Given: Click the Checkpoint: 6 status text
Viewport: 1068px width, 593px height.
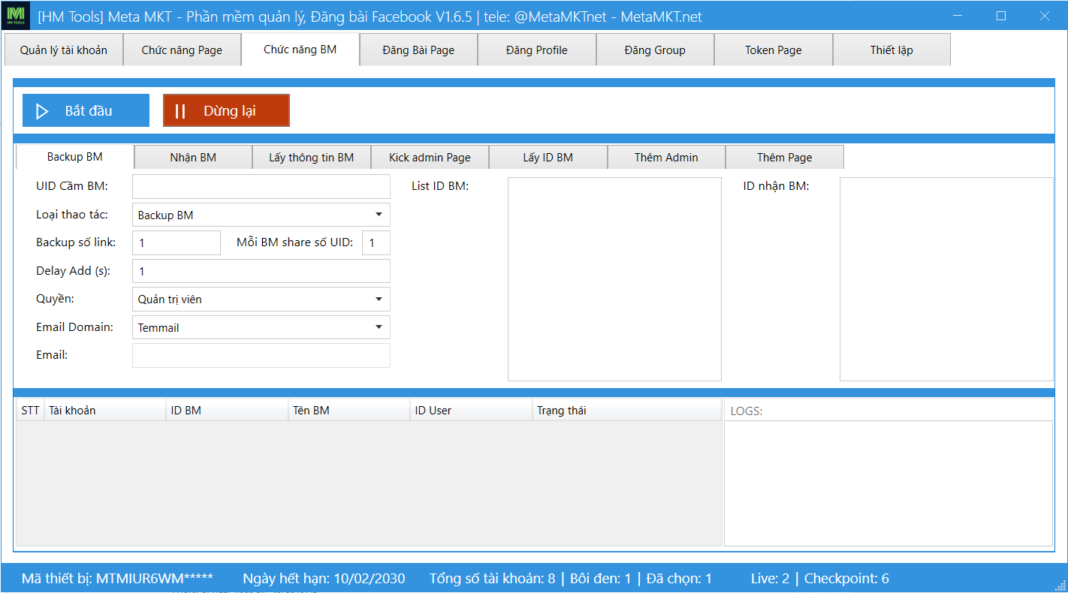Looking at the screenshot, I should [846, 578].
